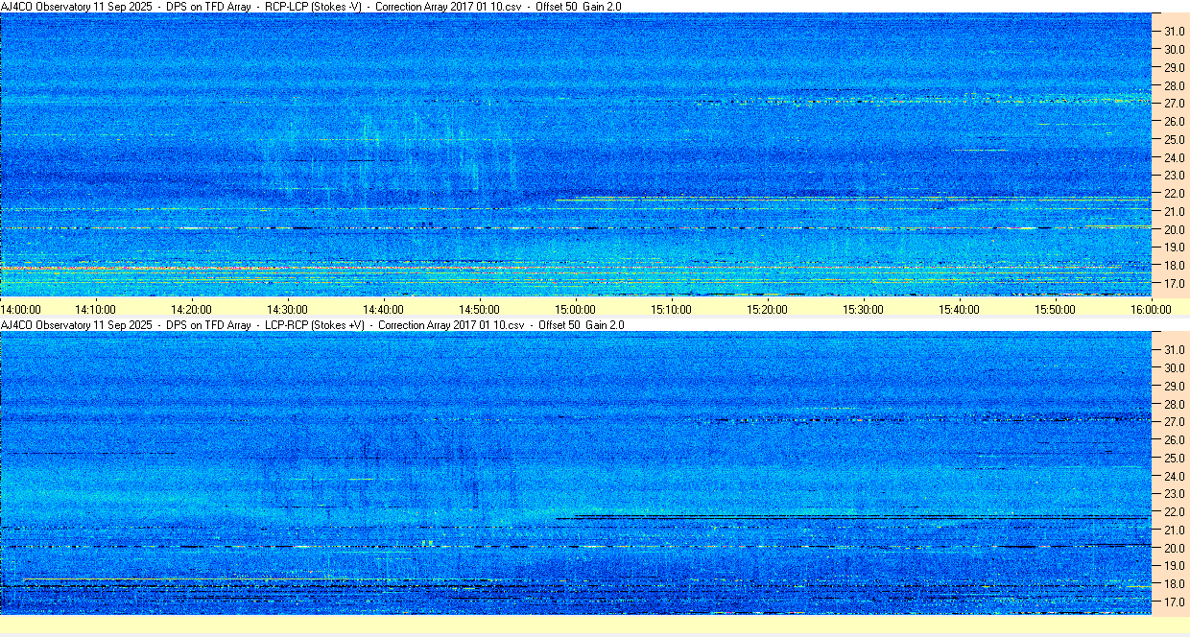This screenshot has width=1190, height=637.
Task: Pick 24.0 on the LCP-RCP frequency scale
Action: 1175,476
